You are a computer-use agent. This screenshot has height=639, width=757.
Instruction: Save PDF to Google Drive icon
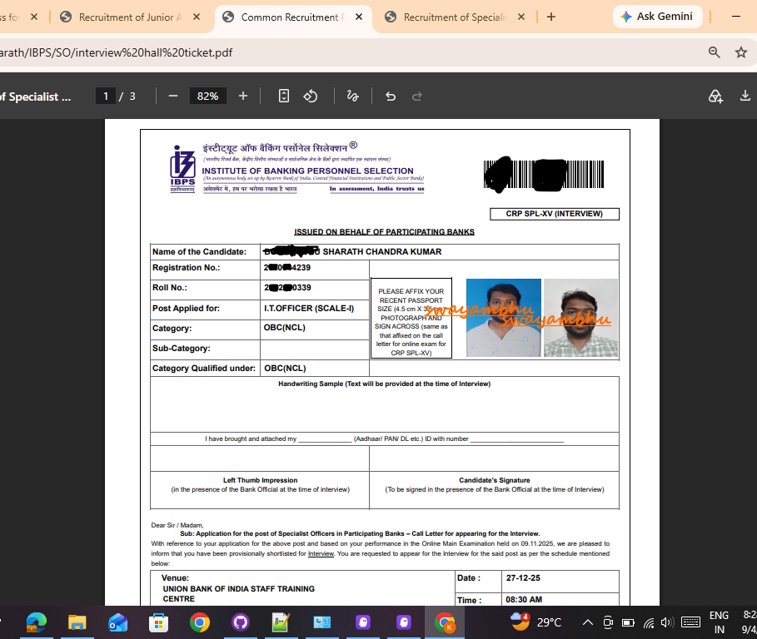[715, 97]
